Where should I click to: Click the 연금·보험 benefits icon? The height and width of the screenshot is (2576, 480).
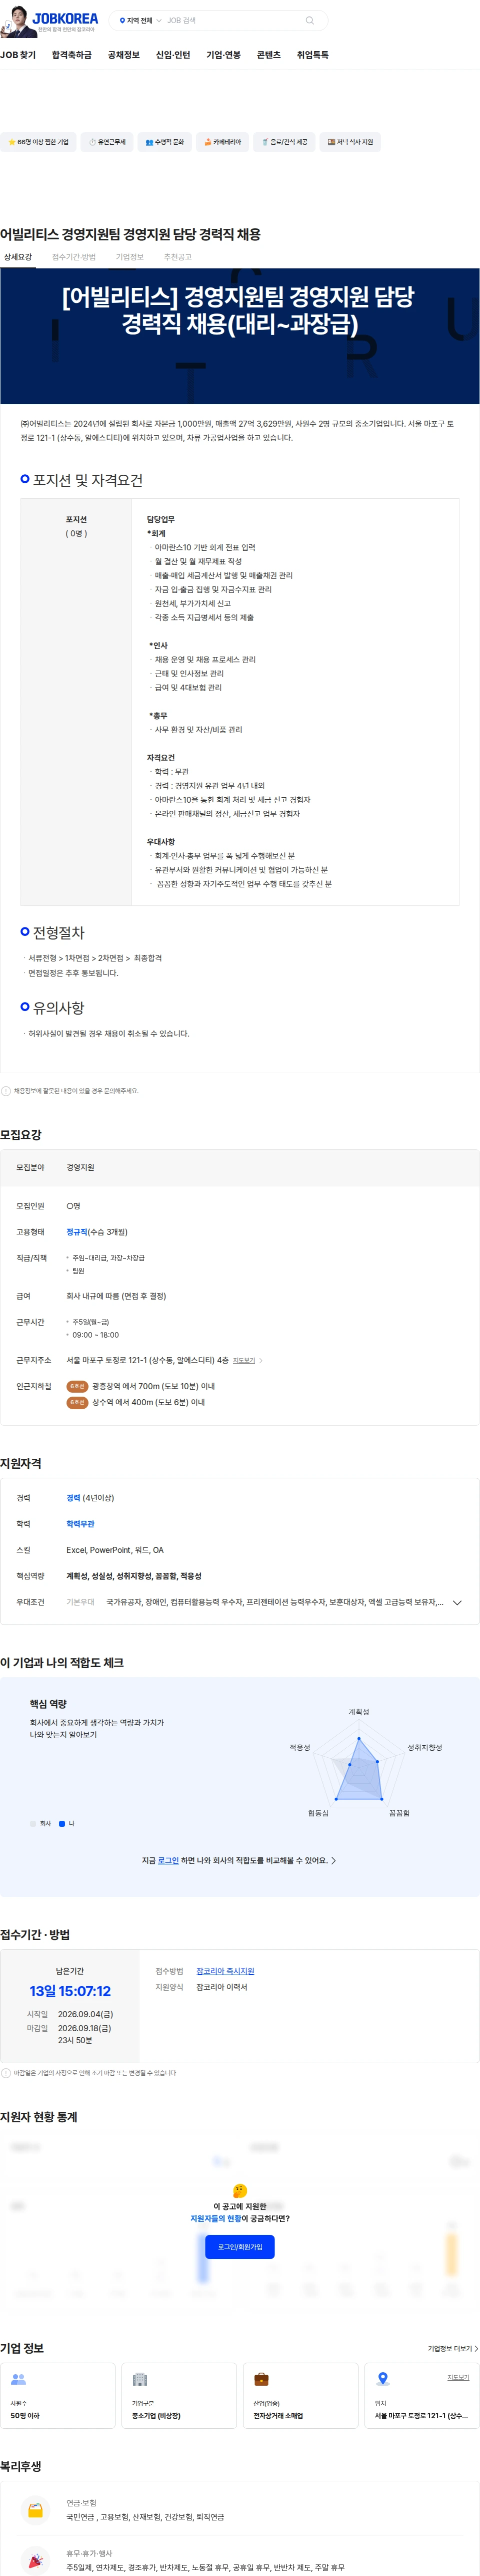click(x=35, y=2510)
